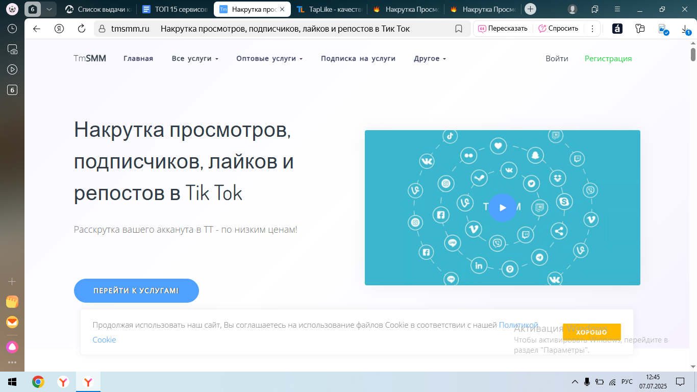Open a new tab with the plus button
The image size is (697, 392).
pos(531,9)
